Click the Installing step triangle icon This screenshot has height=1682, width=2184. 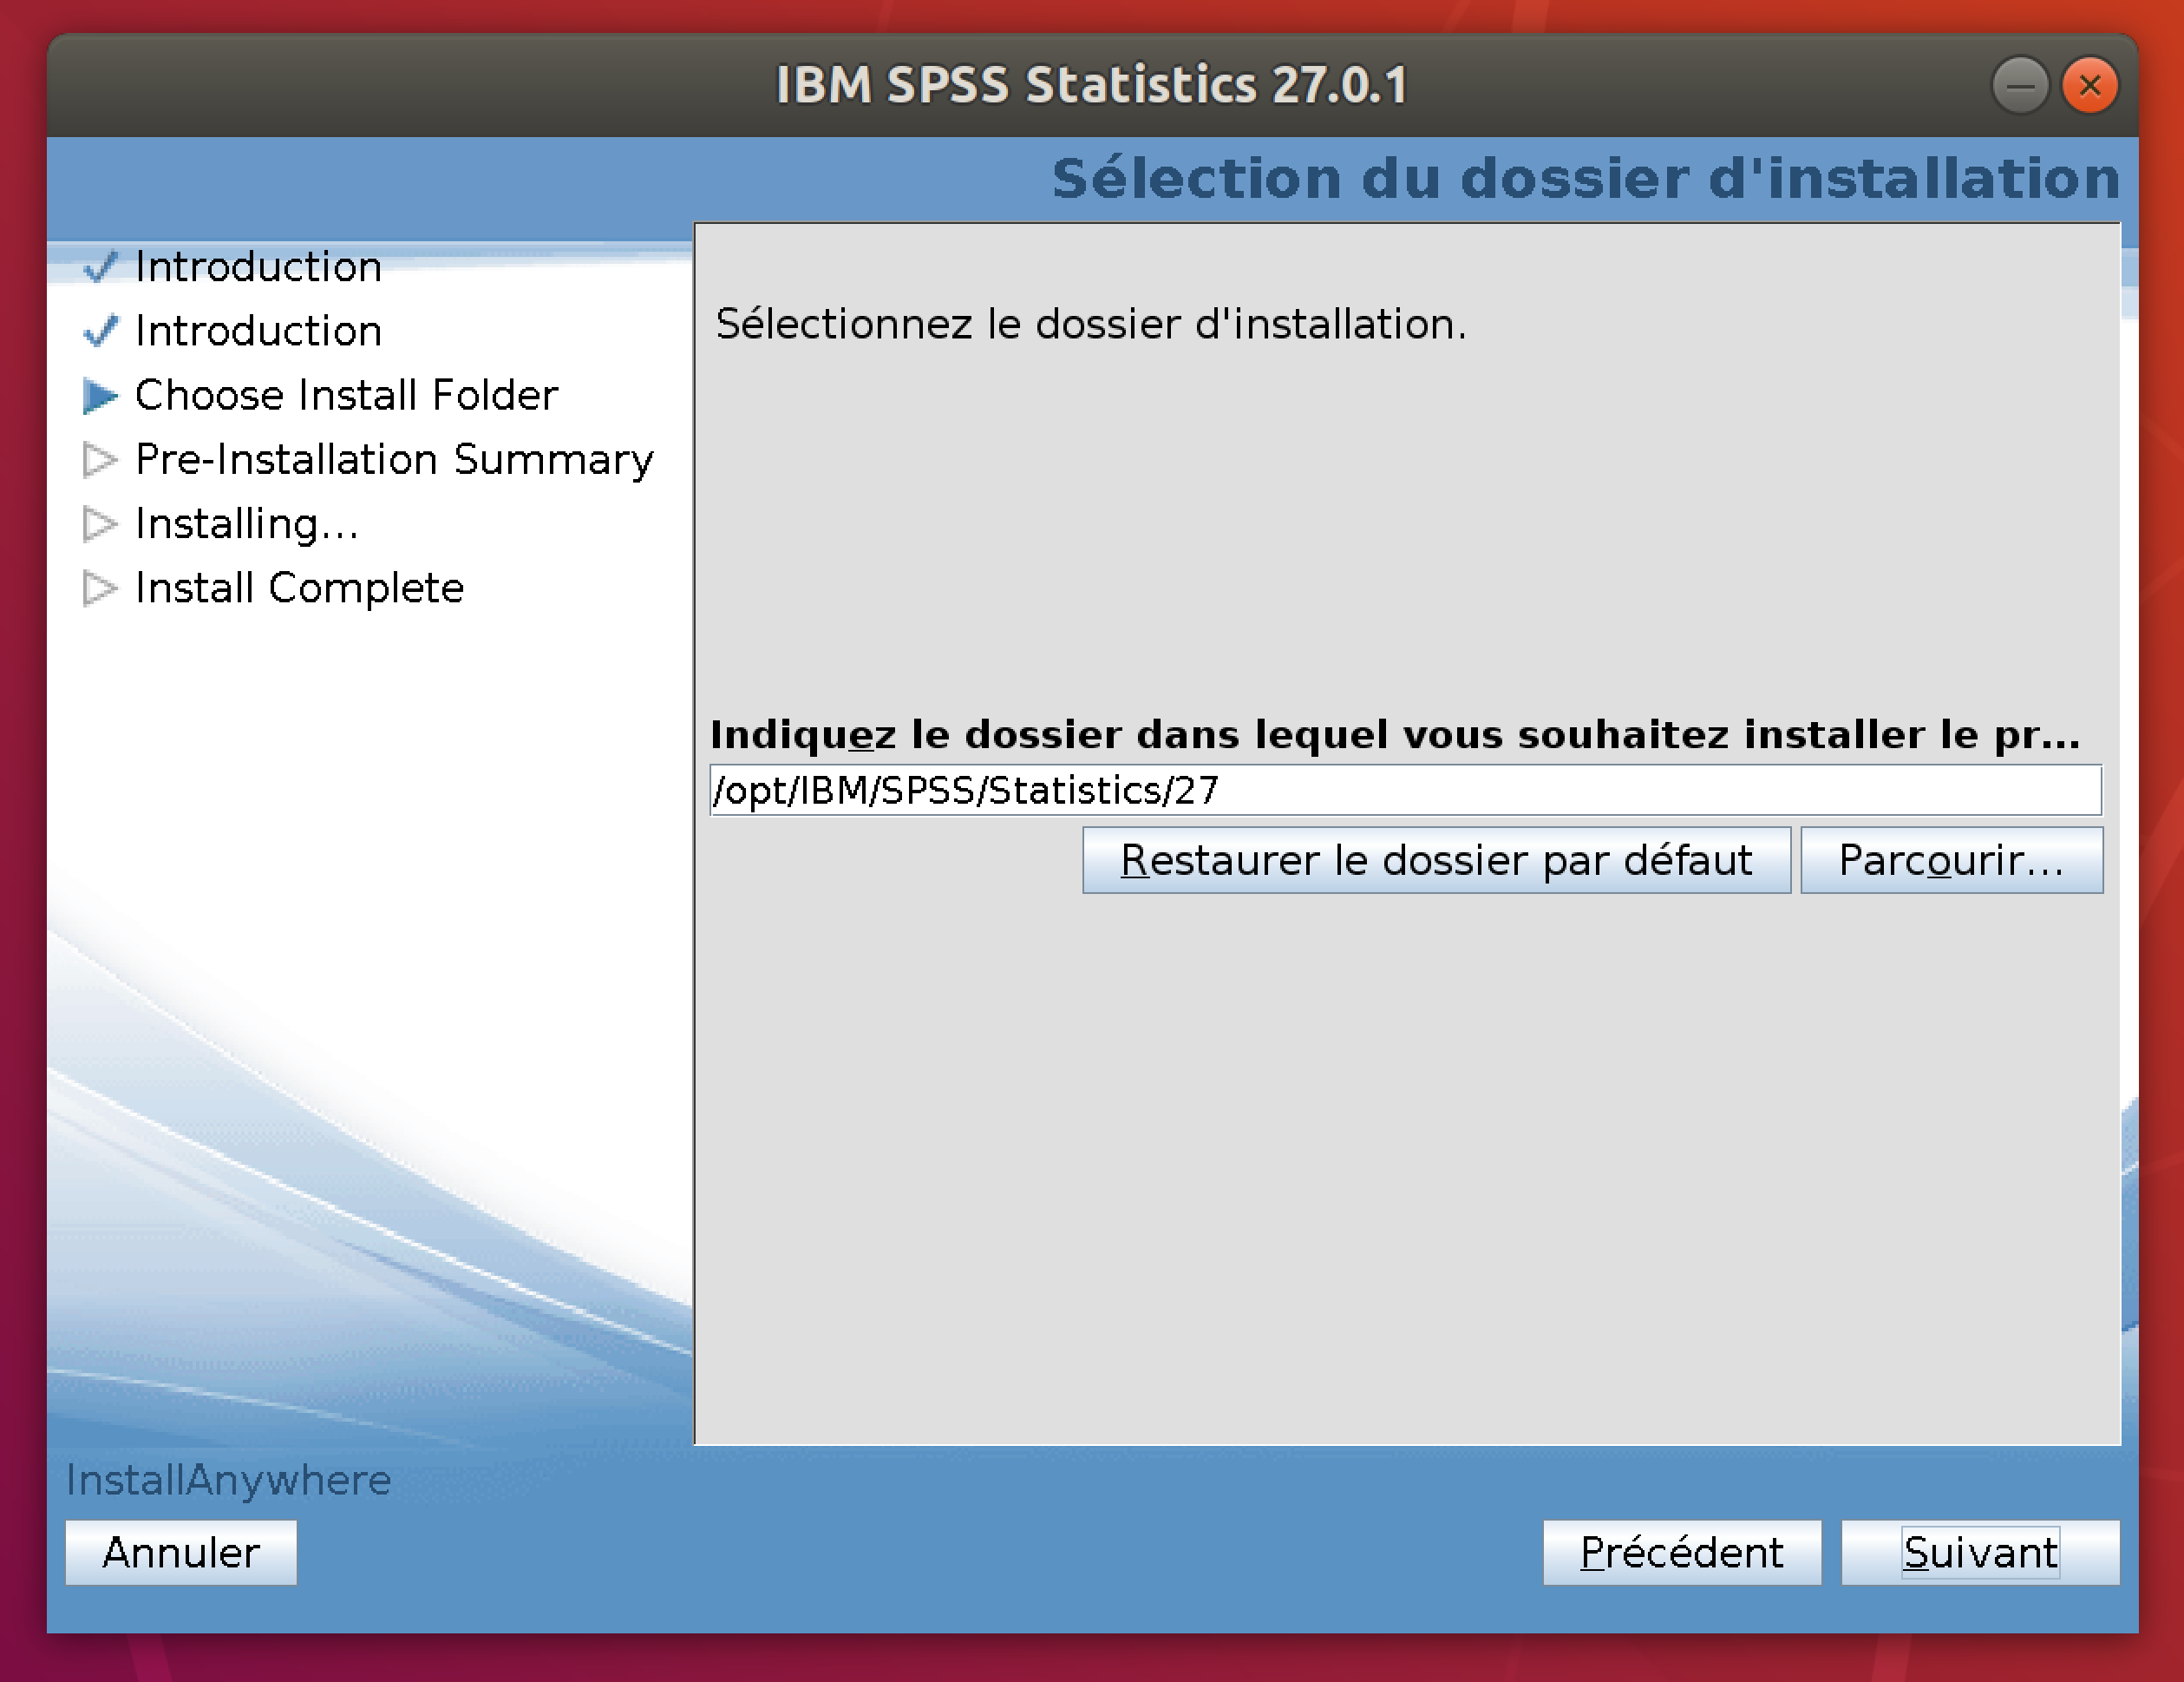pos(100,523)
